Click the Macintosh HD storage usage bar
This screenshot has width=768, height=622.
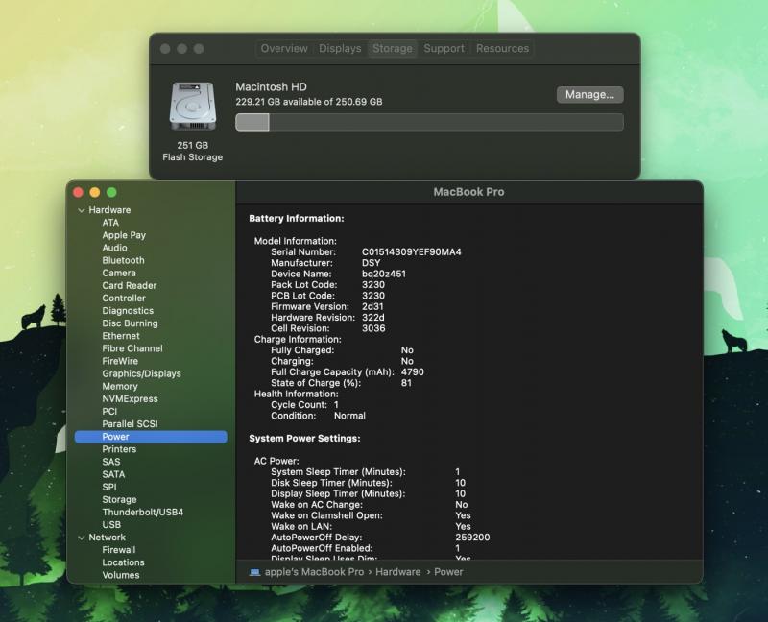[429, 122]
